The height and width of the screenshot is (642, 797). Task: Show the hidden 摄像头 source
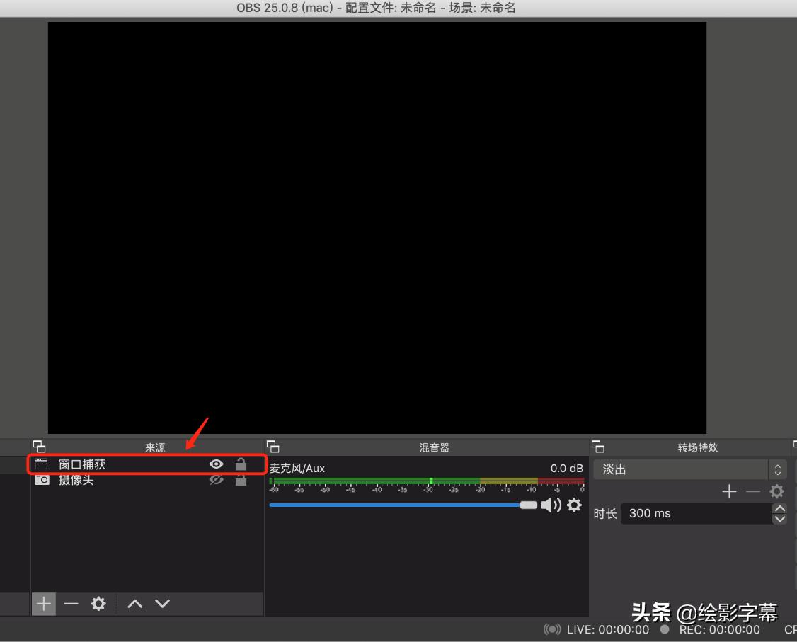pyautogui.click(x=216, y=480)
